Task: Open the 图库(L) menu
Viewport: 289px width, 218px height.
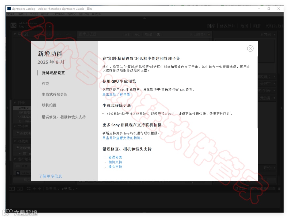Action: pos(34,14)
